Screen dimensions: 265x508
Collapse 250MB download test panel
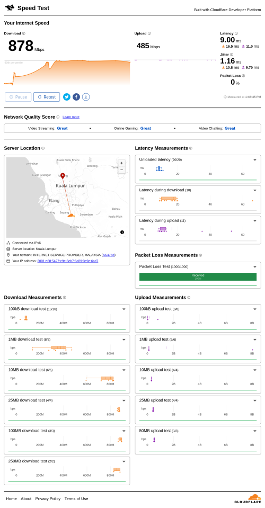123,461
